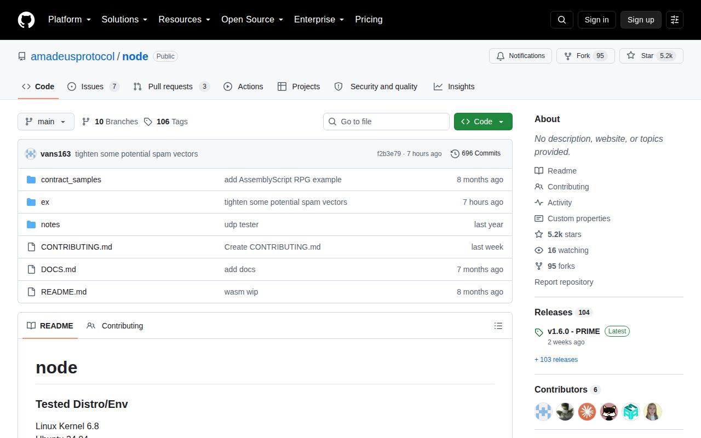Click the CONTRIBUTING.md file icon
701x438 pixels.
pos(31,247)
